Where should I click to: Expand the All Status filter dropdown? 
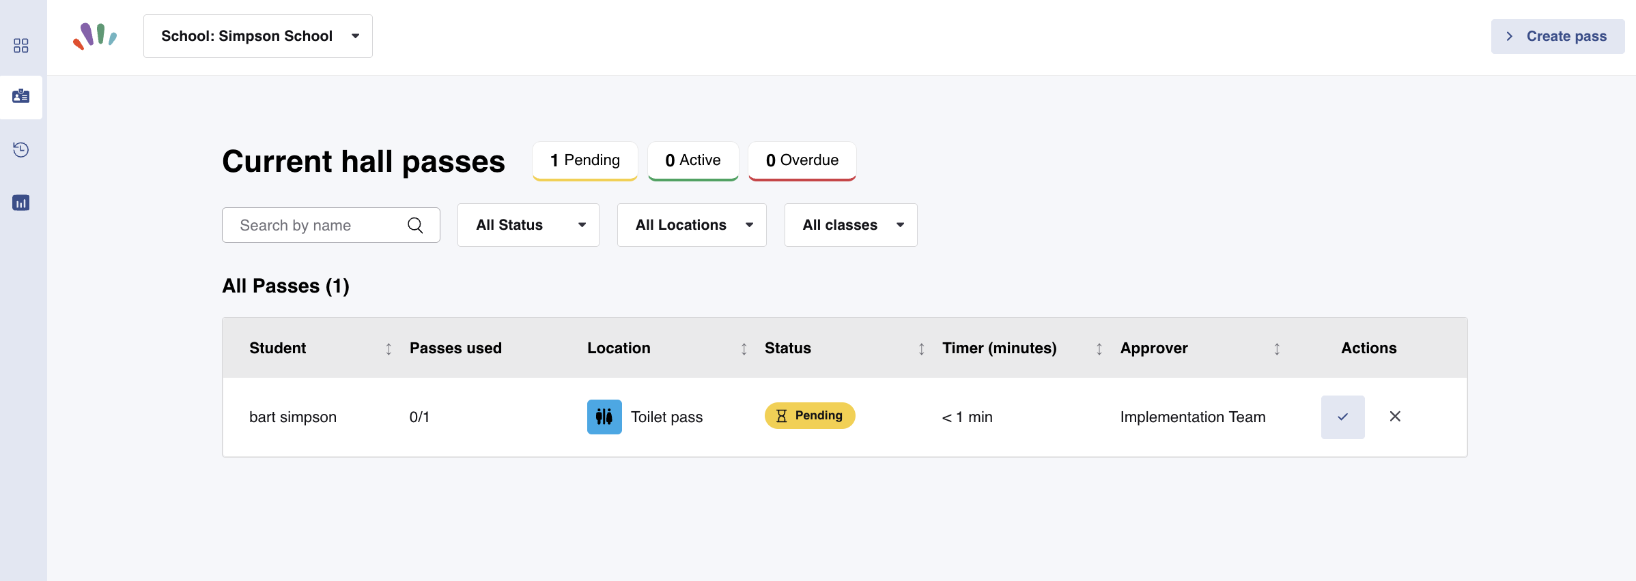[528, 225]
